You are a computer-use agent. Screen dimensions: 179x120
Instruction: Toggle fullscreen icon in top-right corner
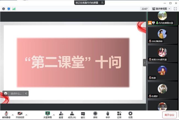click(x=175, y=9)
